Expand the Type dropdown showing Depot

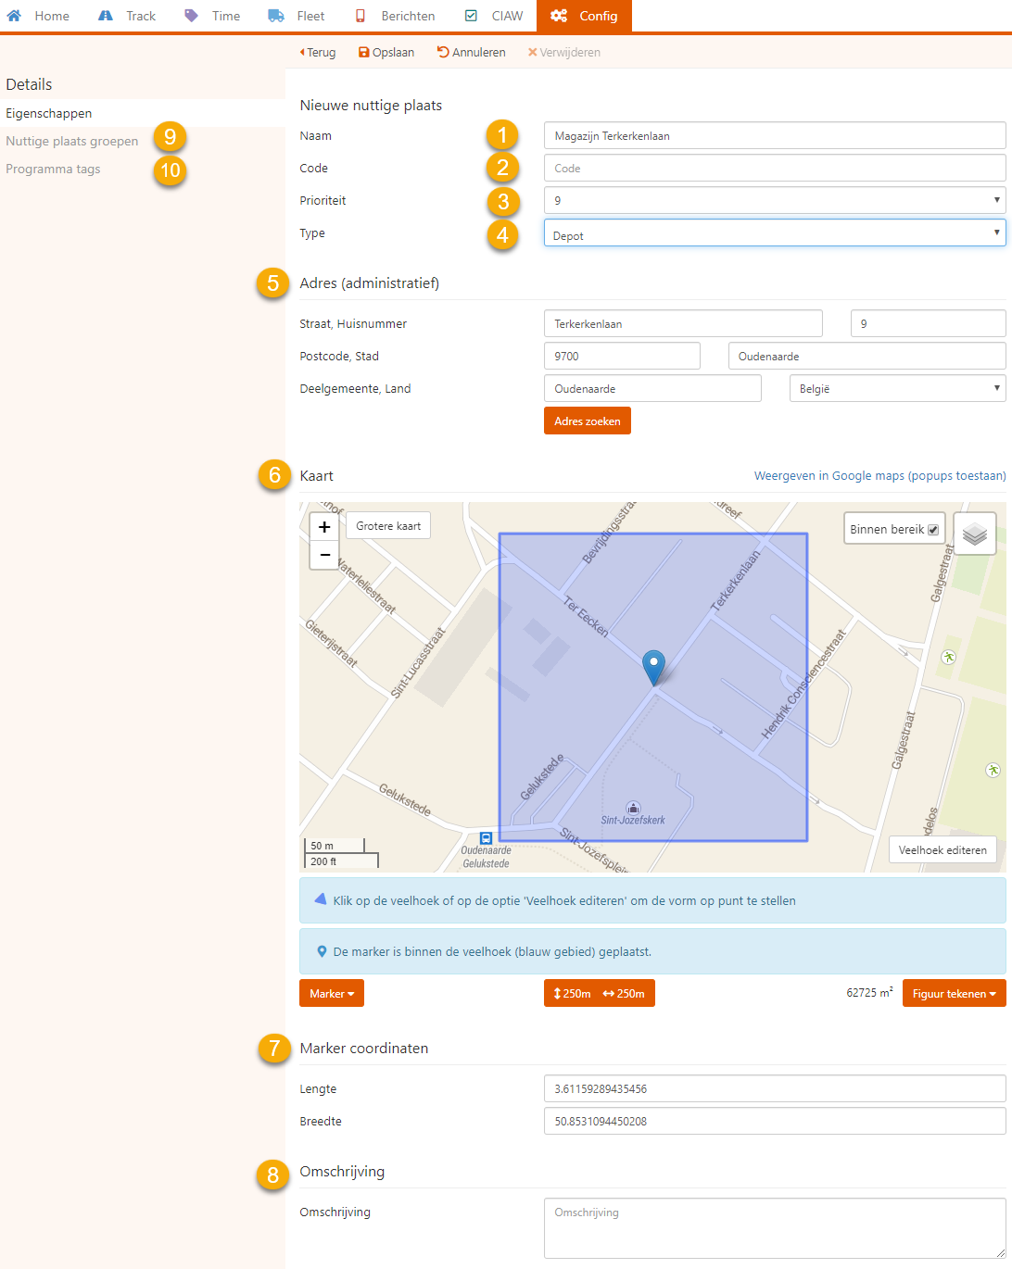click(x=774, y=233)
